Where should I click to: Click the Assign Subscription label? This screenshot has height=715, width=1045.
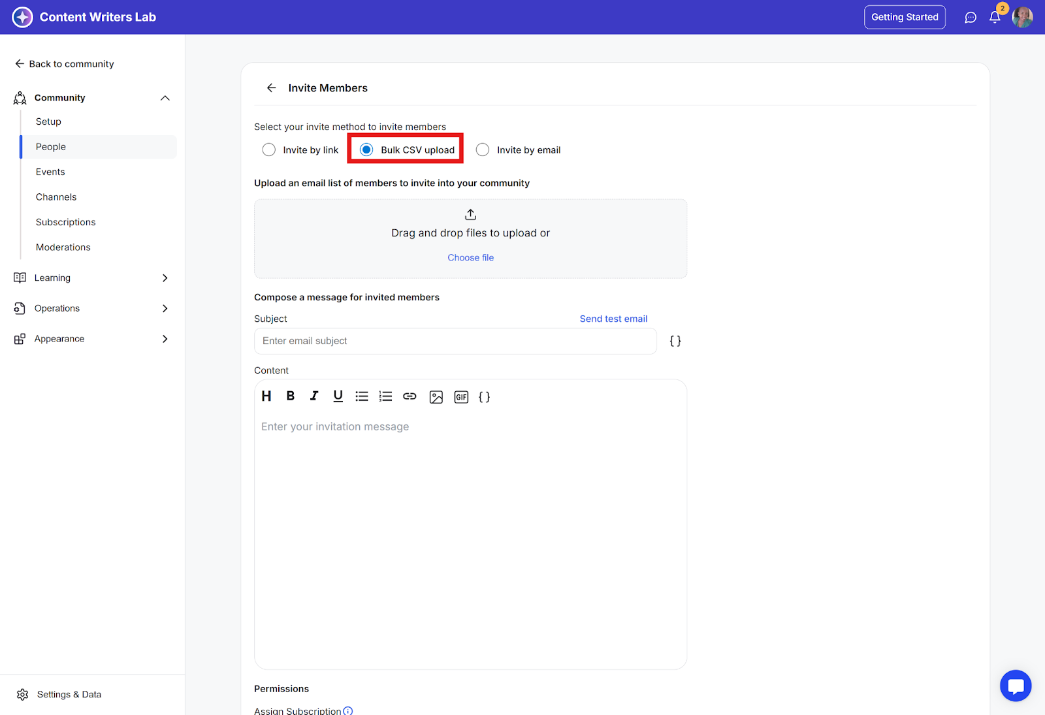298,711
